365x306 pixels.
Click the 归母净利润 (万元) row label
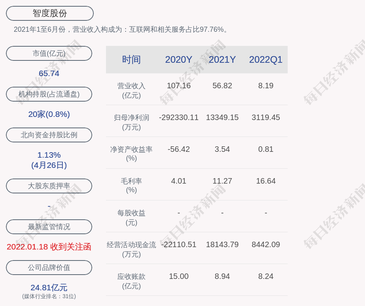(131, 122)
